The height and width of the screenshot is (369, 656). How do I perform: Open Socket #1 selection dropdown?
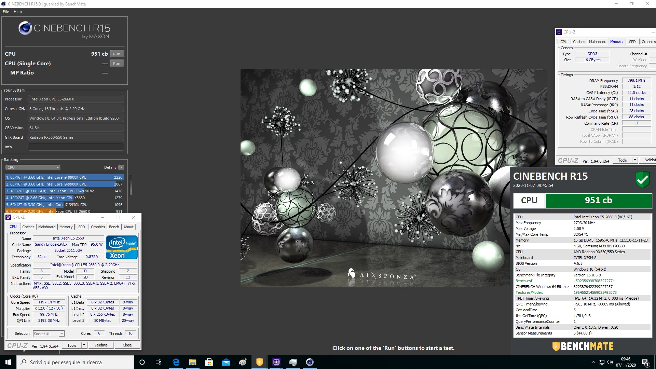[49, 334]
